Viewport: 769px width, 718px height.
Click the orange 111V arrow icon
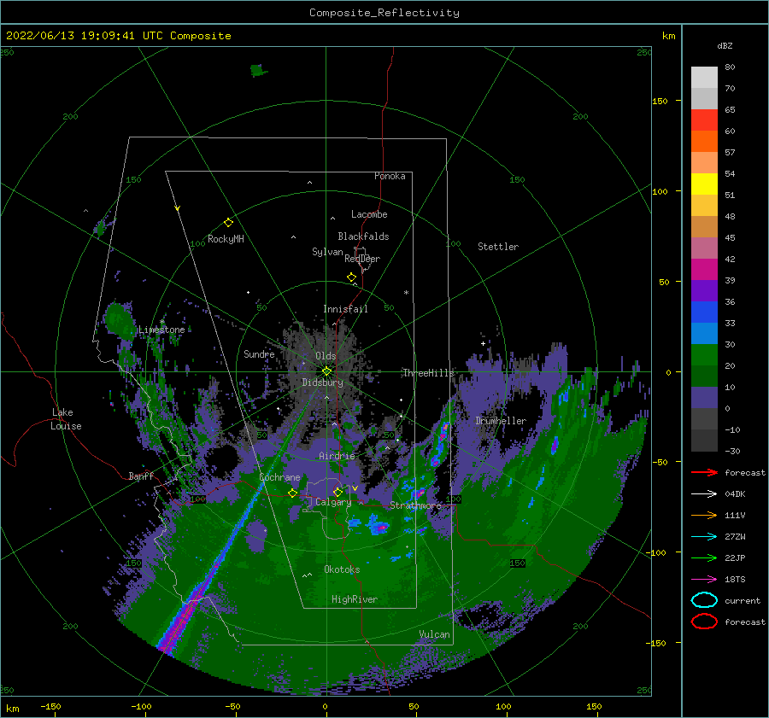pyautogui.click(x=704, y=515)
